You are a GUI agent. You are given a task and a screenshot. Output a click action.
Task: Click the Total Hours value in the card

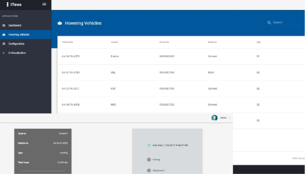click(63, 162)
